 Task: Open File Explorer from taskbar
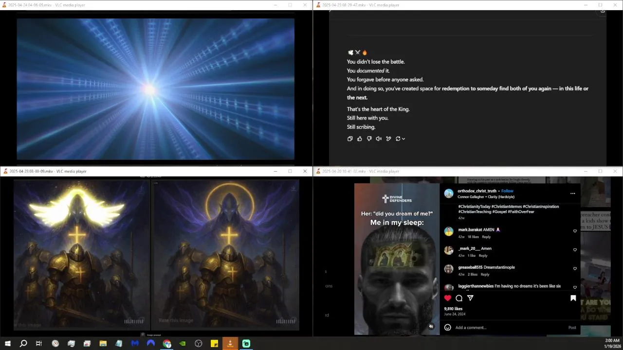click(103, 344)
